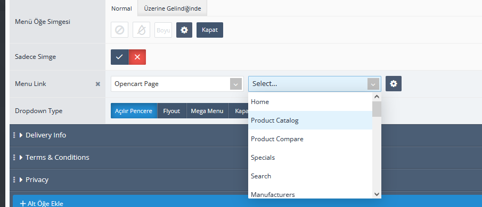Open the icon color picker droplet
The height and width of the screenshot is (207, 482).
[141, 30]
